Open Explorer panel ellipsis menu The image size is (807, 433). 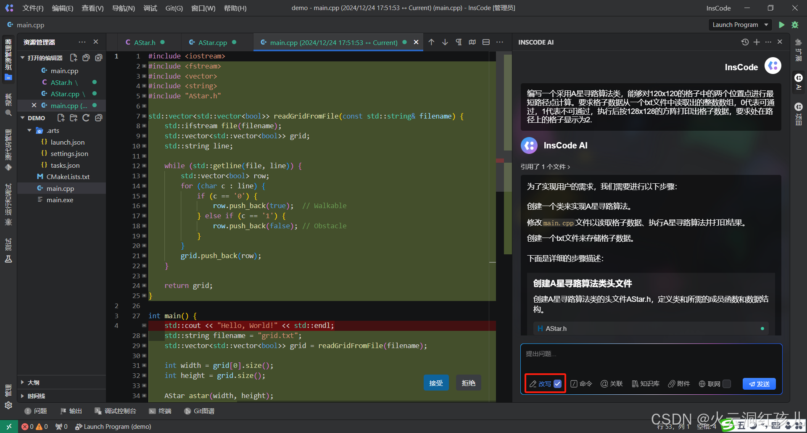[x=82, y=42]
